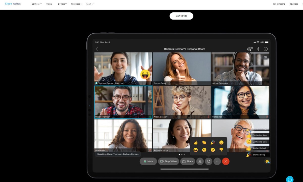This screenshot has width=303, height=182.
Task: Select the thumbs down reaction emoji
Action: 221,150
